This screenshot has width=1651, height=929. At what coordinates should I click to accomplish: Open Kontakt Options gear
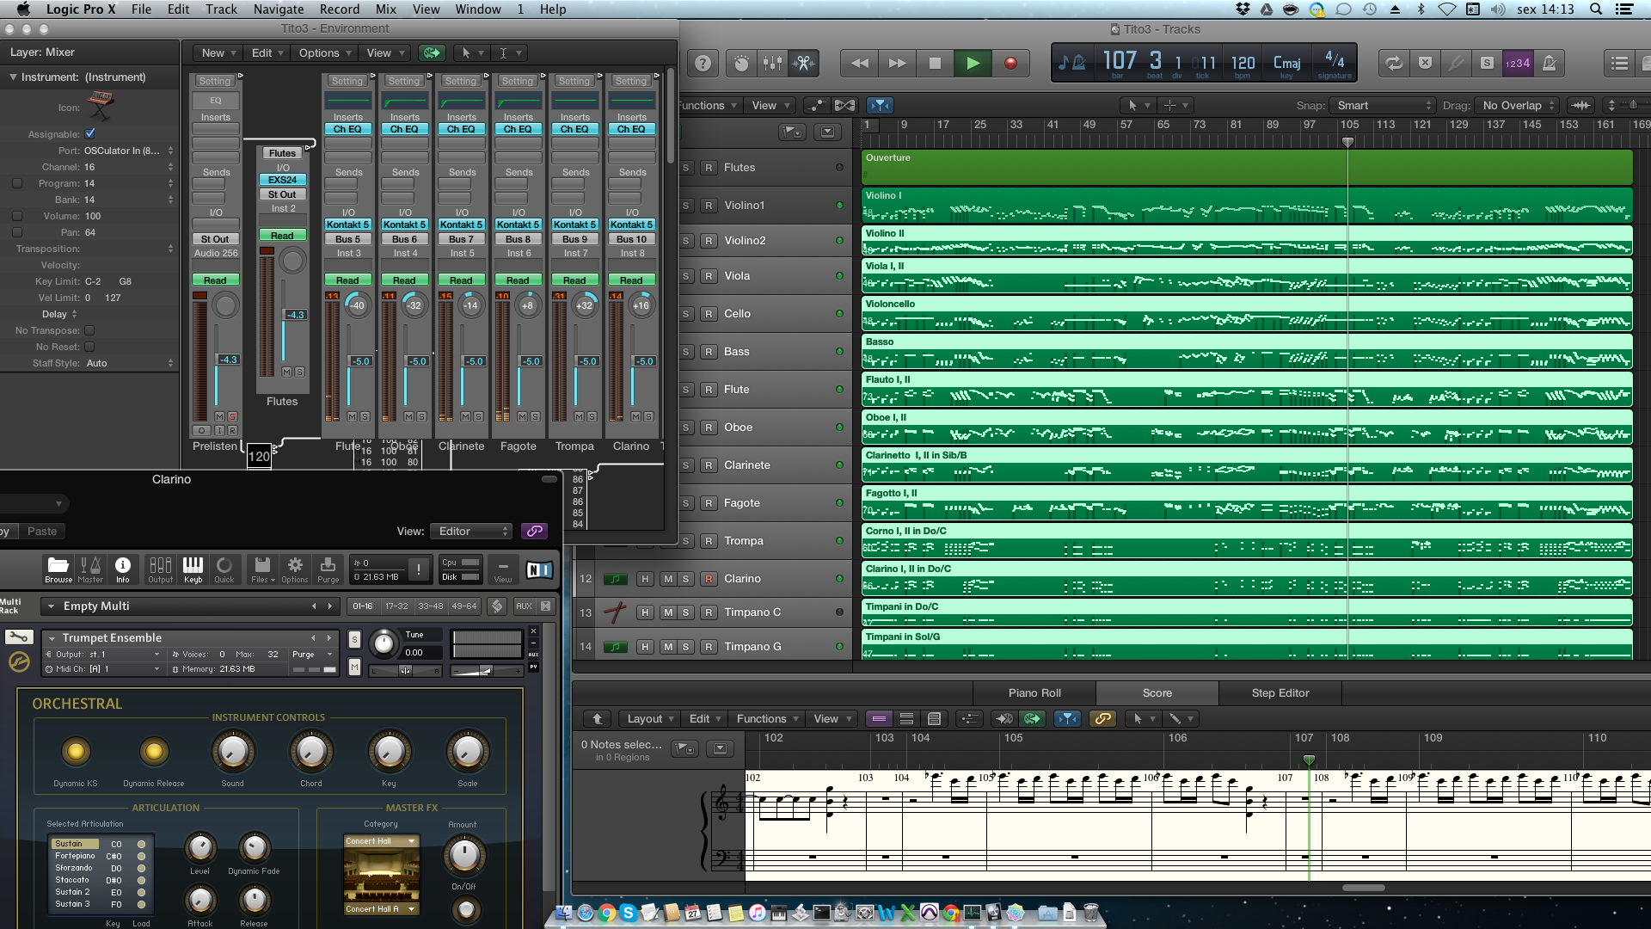click(295, 569)
